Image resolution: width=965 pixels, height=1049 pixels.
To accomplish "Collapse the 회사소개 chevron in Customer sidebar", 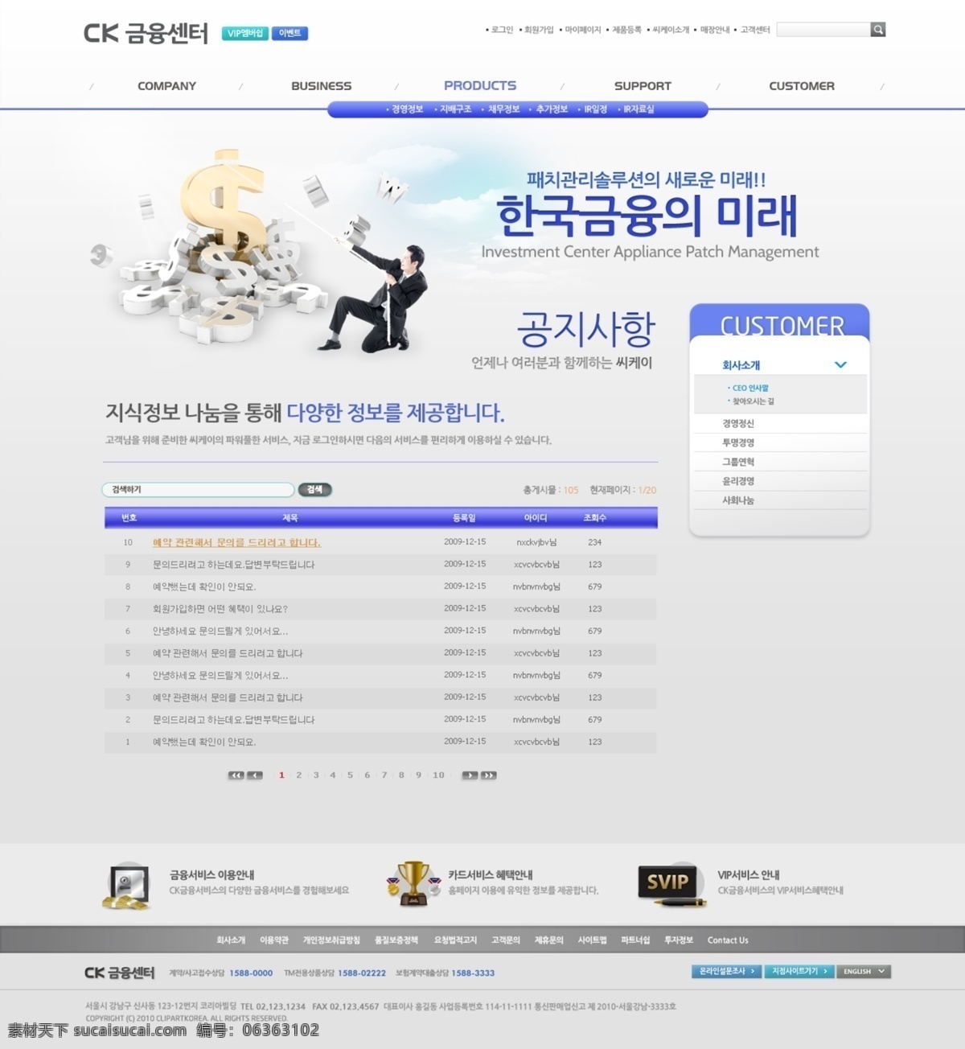I will pyautogui.click(x=840, y=364).
